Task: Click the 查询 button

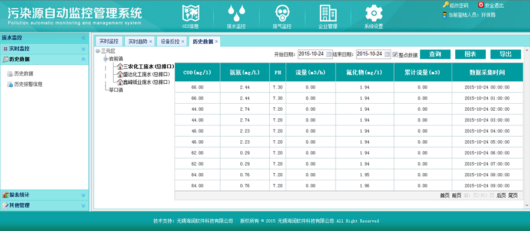Action: coord(435,54)
